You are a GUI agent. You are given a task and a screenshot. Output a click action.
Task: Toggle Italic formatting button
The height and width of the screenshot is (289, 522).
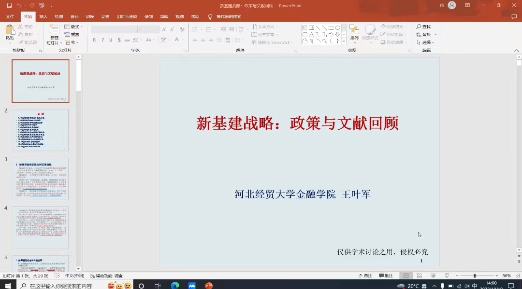click(102, 40)
